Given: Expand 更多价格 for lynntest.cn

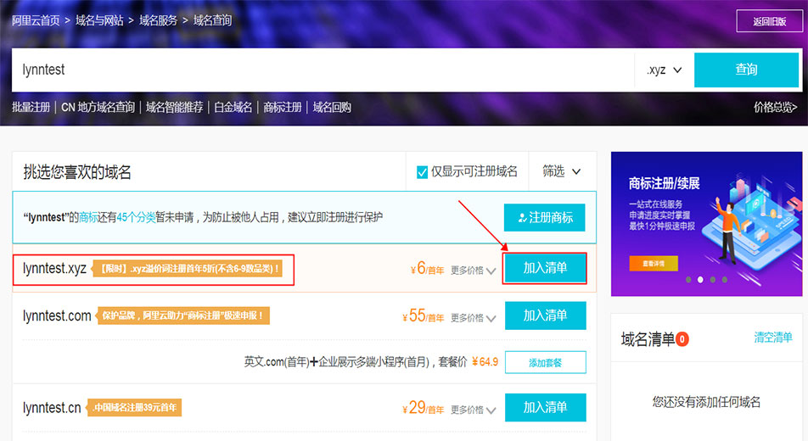Looking at the screenshot, I should (x=473, y=410).
